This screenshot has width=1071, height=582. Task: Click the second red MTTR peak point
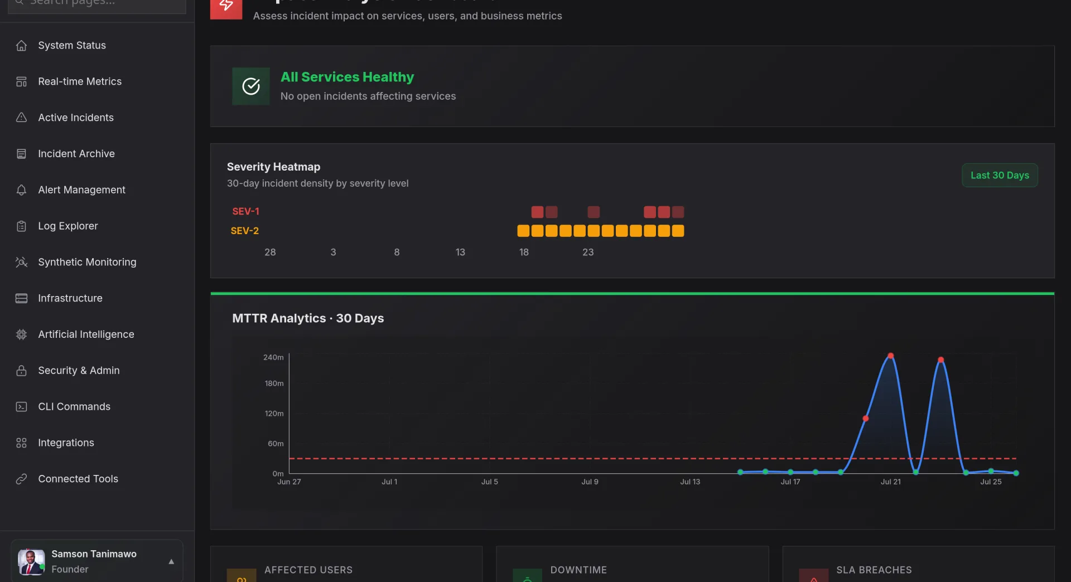941,360
